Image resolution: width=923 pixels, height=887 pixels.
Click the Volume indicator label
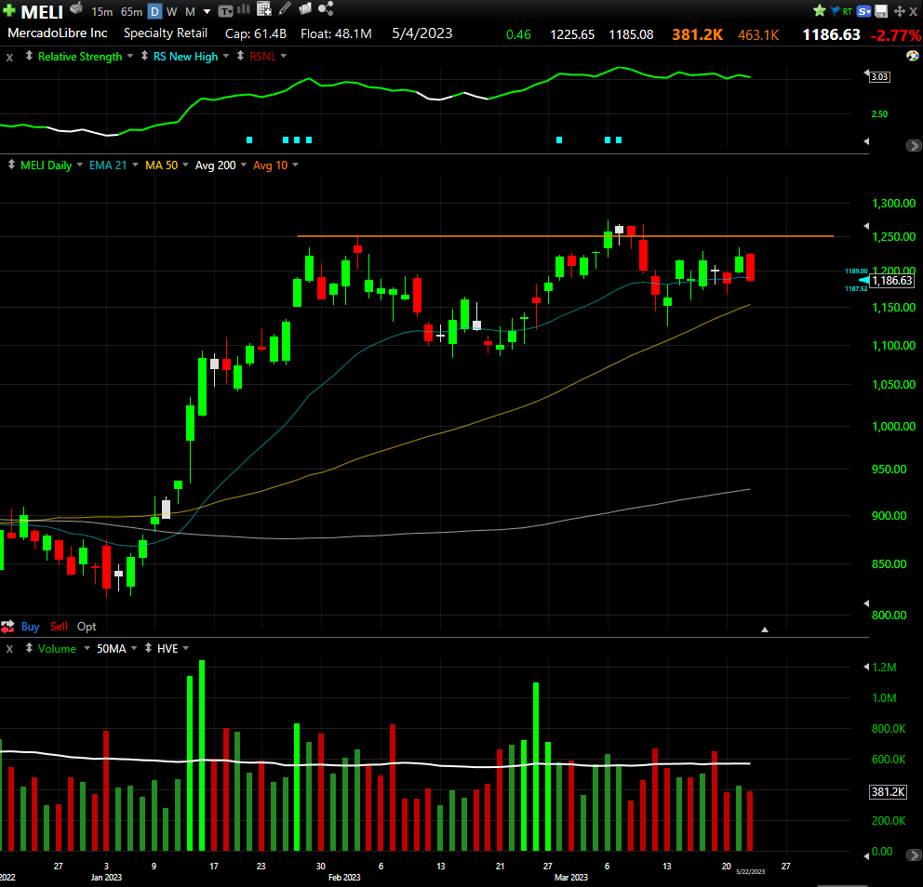pos(57,649)
